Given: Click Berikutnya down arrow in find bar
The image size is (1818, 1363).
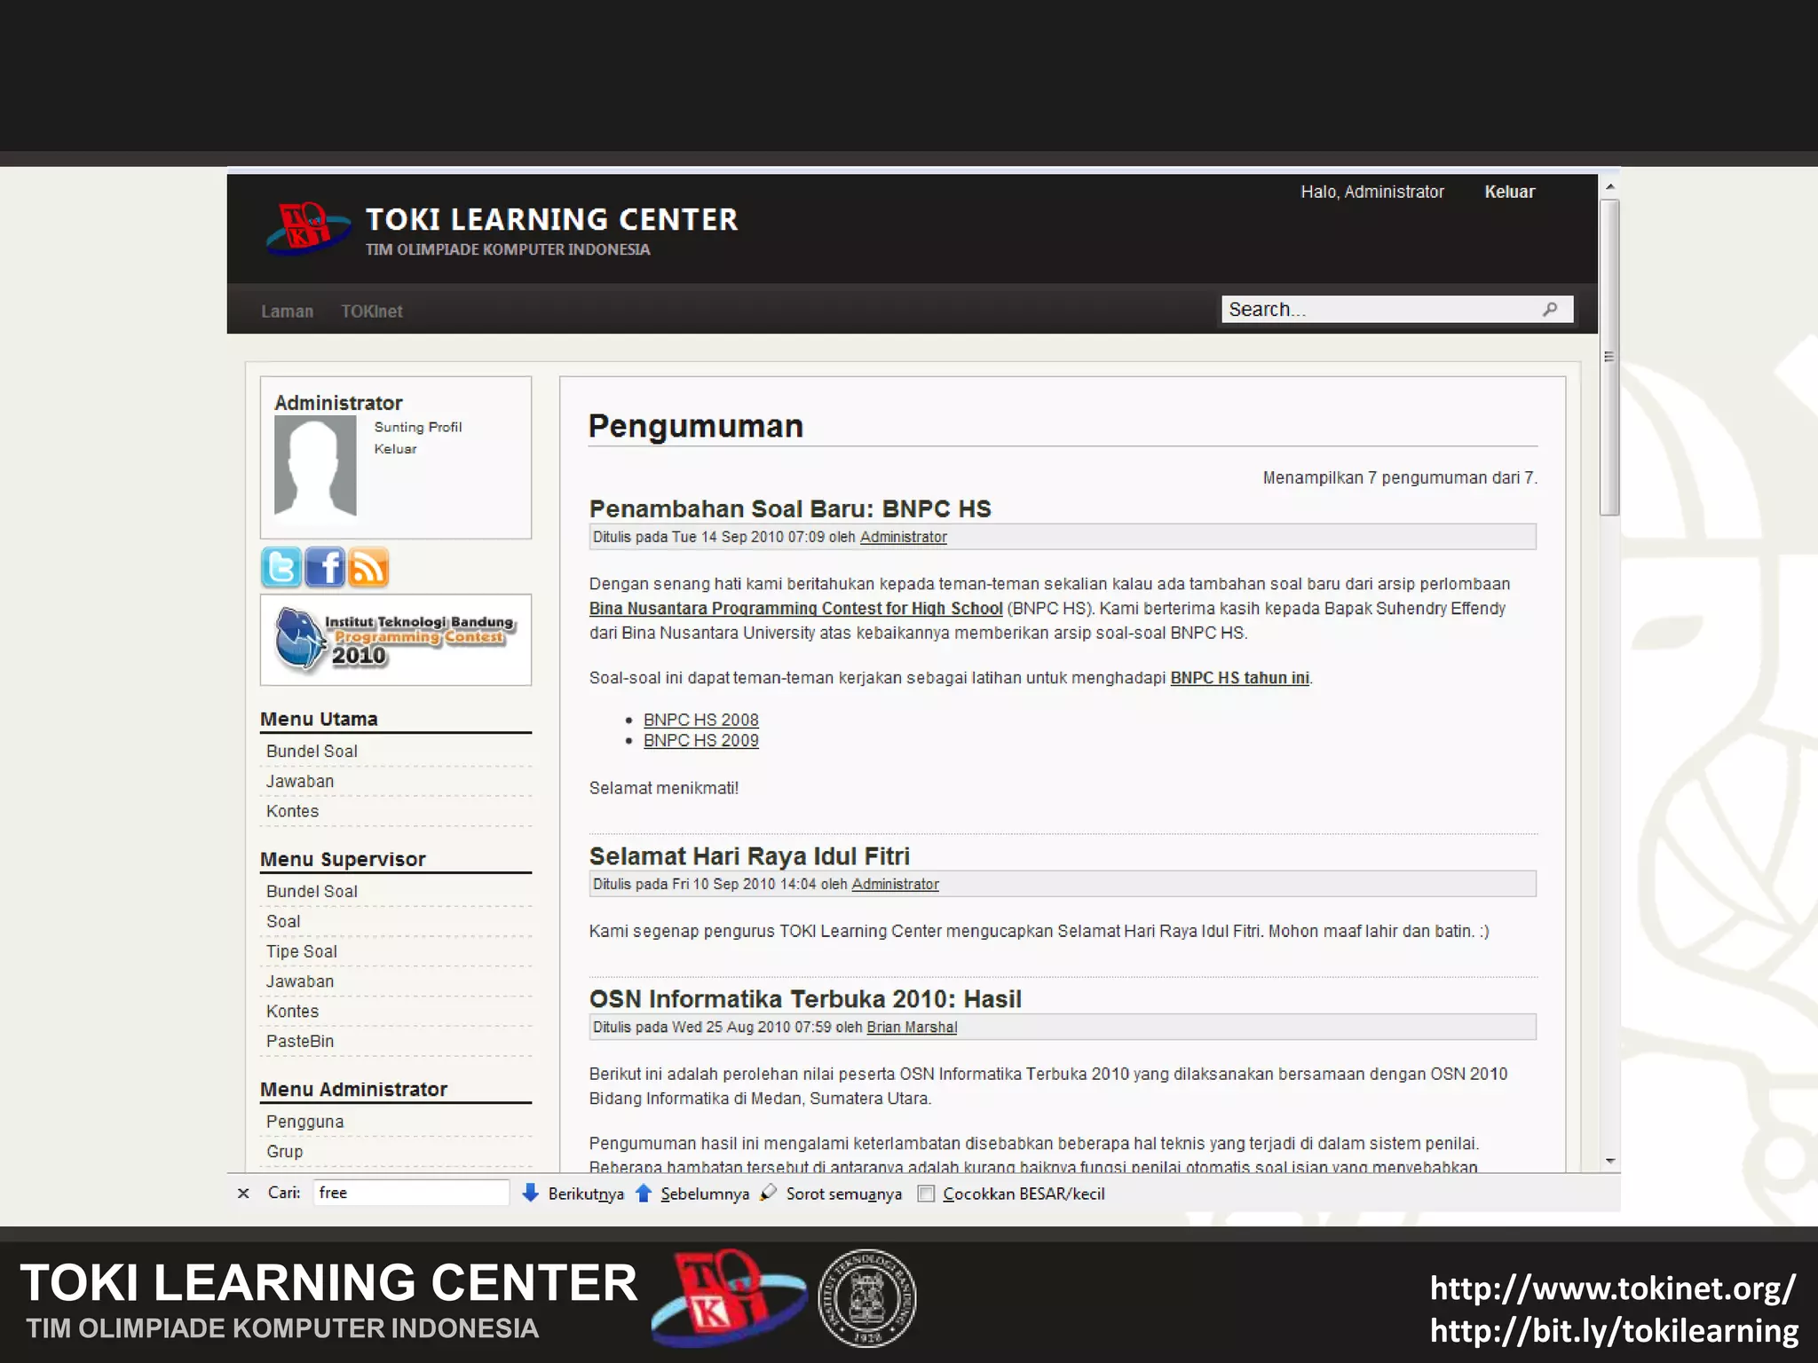Looking at the screenshot, I should click(x=531, y=1194).
